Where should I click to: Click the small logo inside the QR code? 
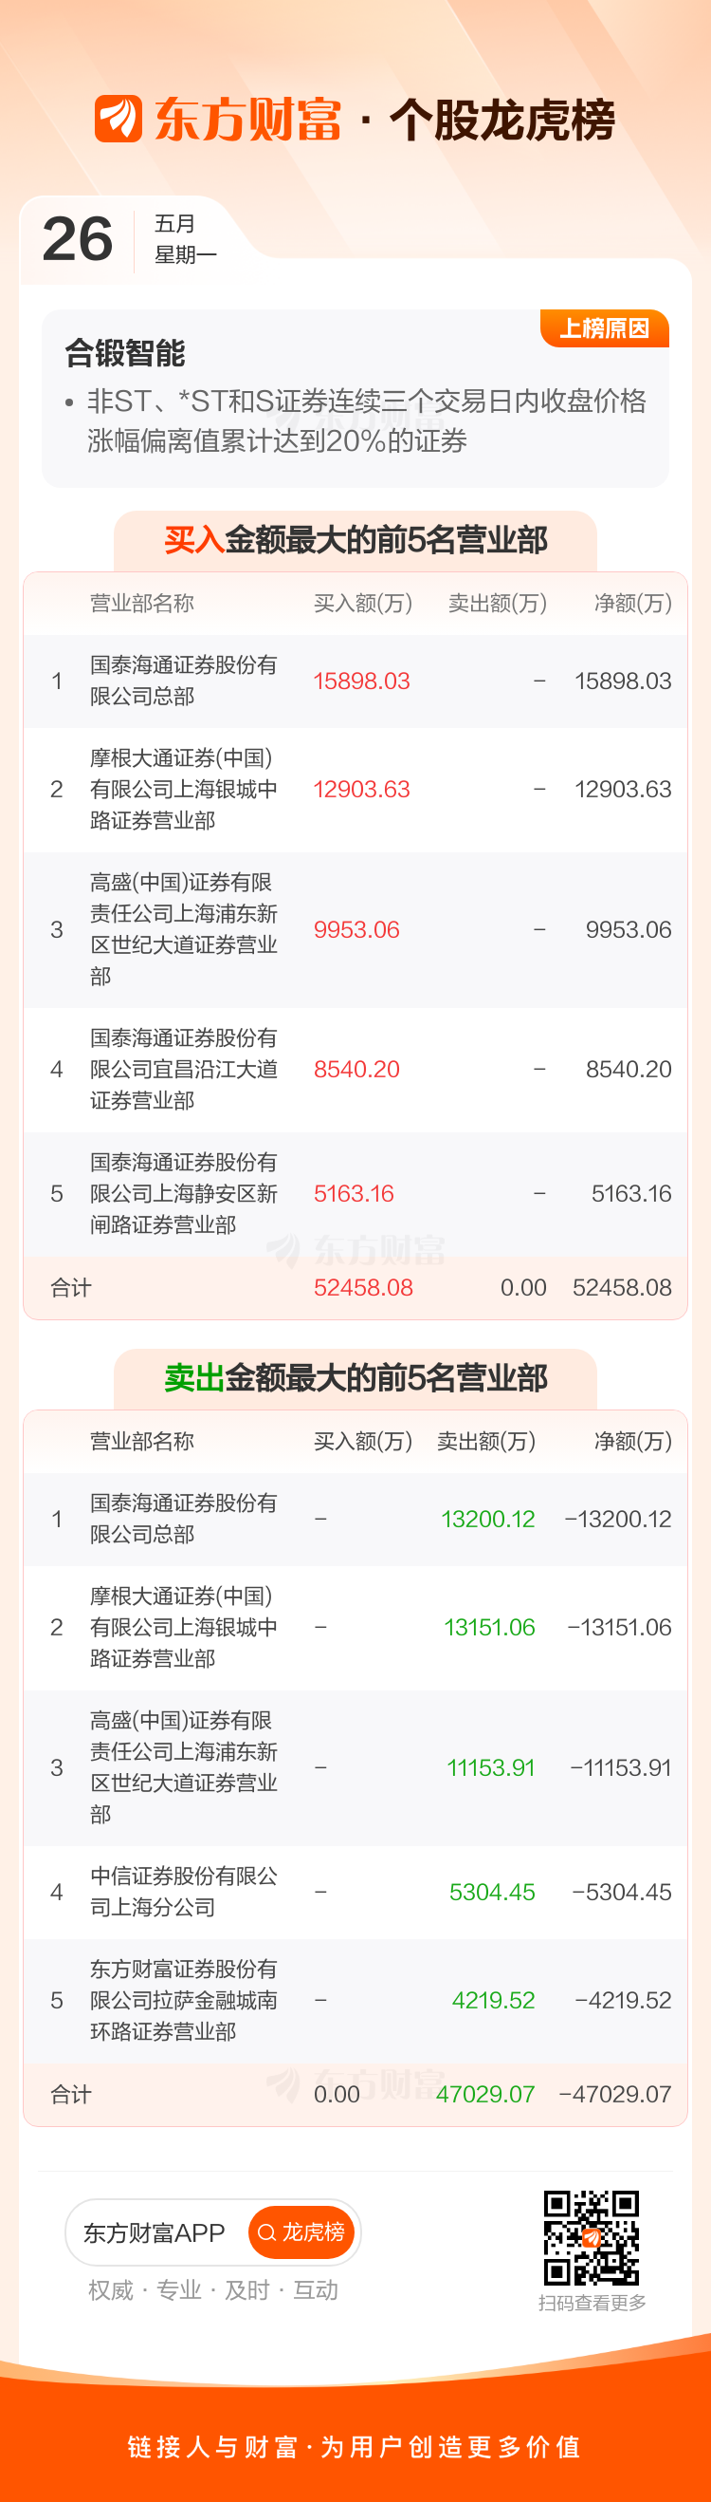click(591, 2238)
